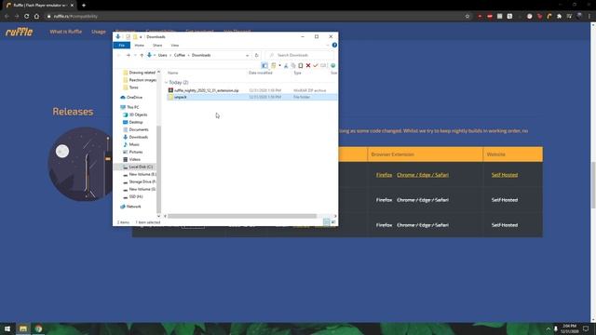596x335 pixels.
Task: Collapse the Today (2) group
Action: (x=166, y=83)
